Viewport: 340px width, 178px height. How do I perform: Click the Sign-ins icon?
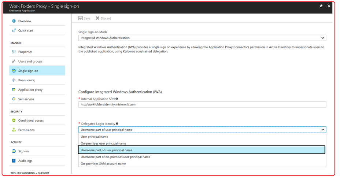pyautogui.click(x=14, y=151)
